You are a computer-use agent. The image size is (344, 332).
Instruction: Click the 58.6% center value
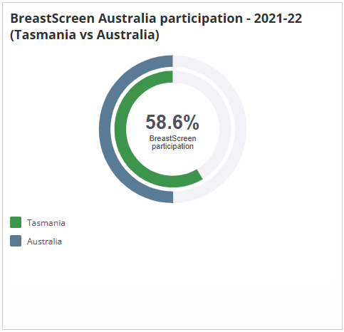coord(172,122)
